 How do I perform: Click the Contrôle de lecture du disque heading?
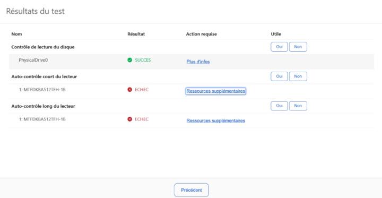(x=43, y=47)
